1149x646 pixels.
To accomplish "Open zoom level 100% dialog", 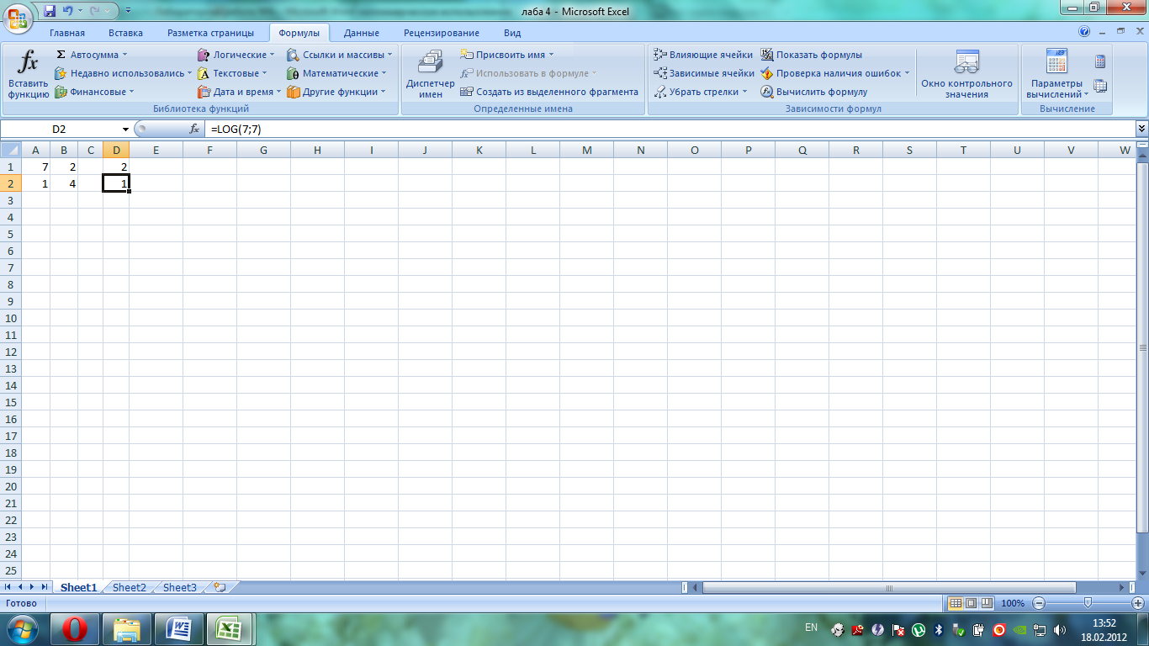I will (1013, 603).
